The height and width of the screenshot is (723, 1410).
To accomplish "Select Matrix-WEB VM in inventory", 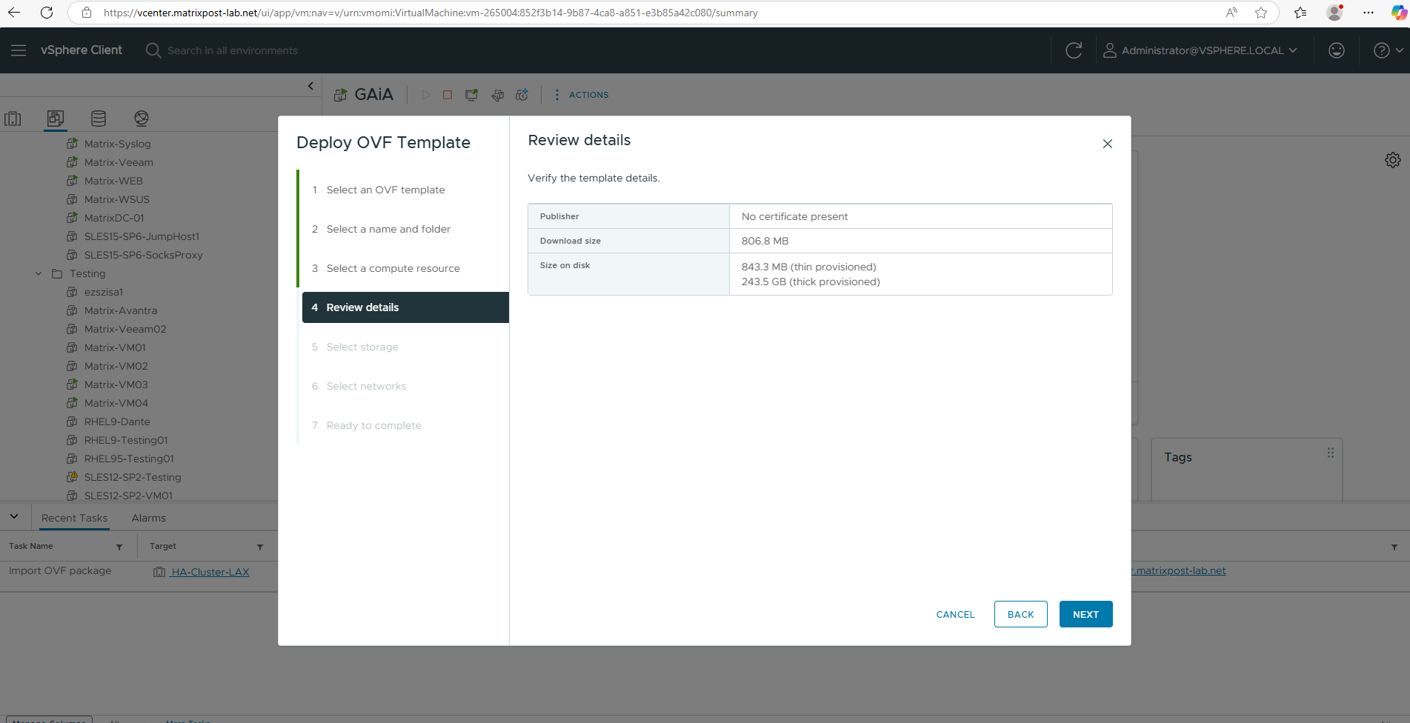I will tap(113, 181).
